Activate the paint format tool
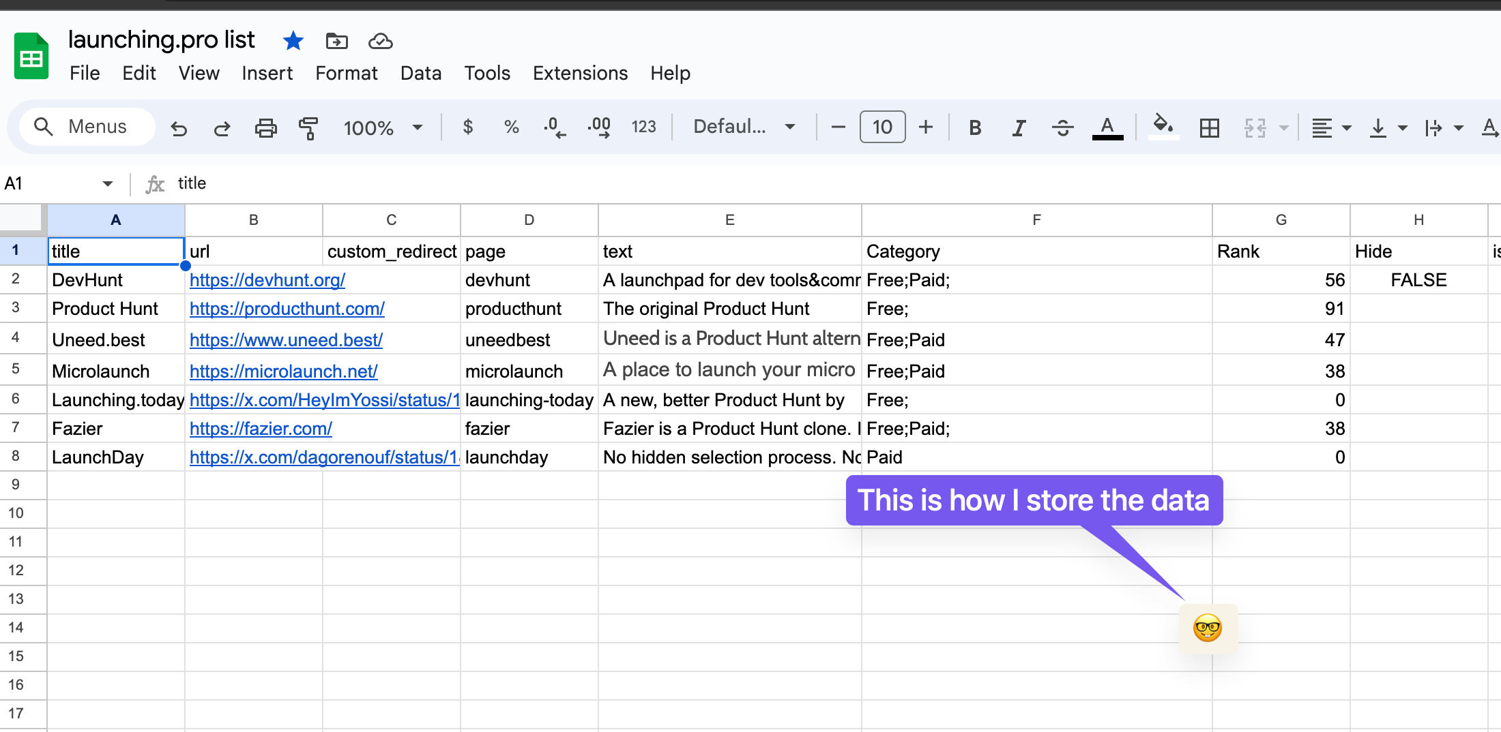 308,127
